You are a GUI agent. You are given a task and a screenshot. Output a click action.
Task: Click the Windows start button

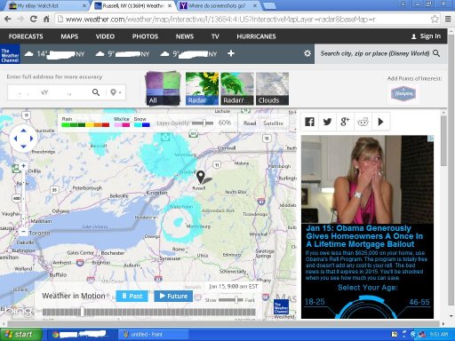click(20, 335)
